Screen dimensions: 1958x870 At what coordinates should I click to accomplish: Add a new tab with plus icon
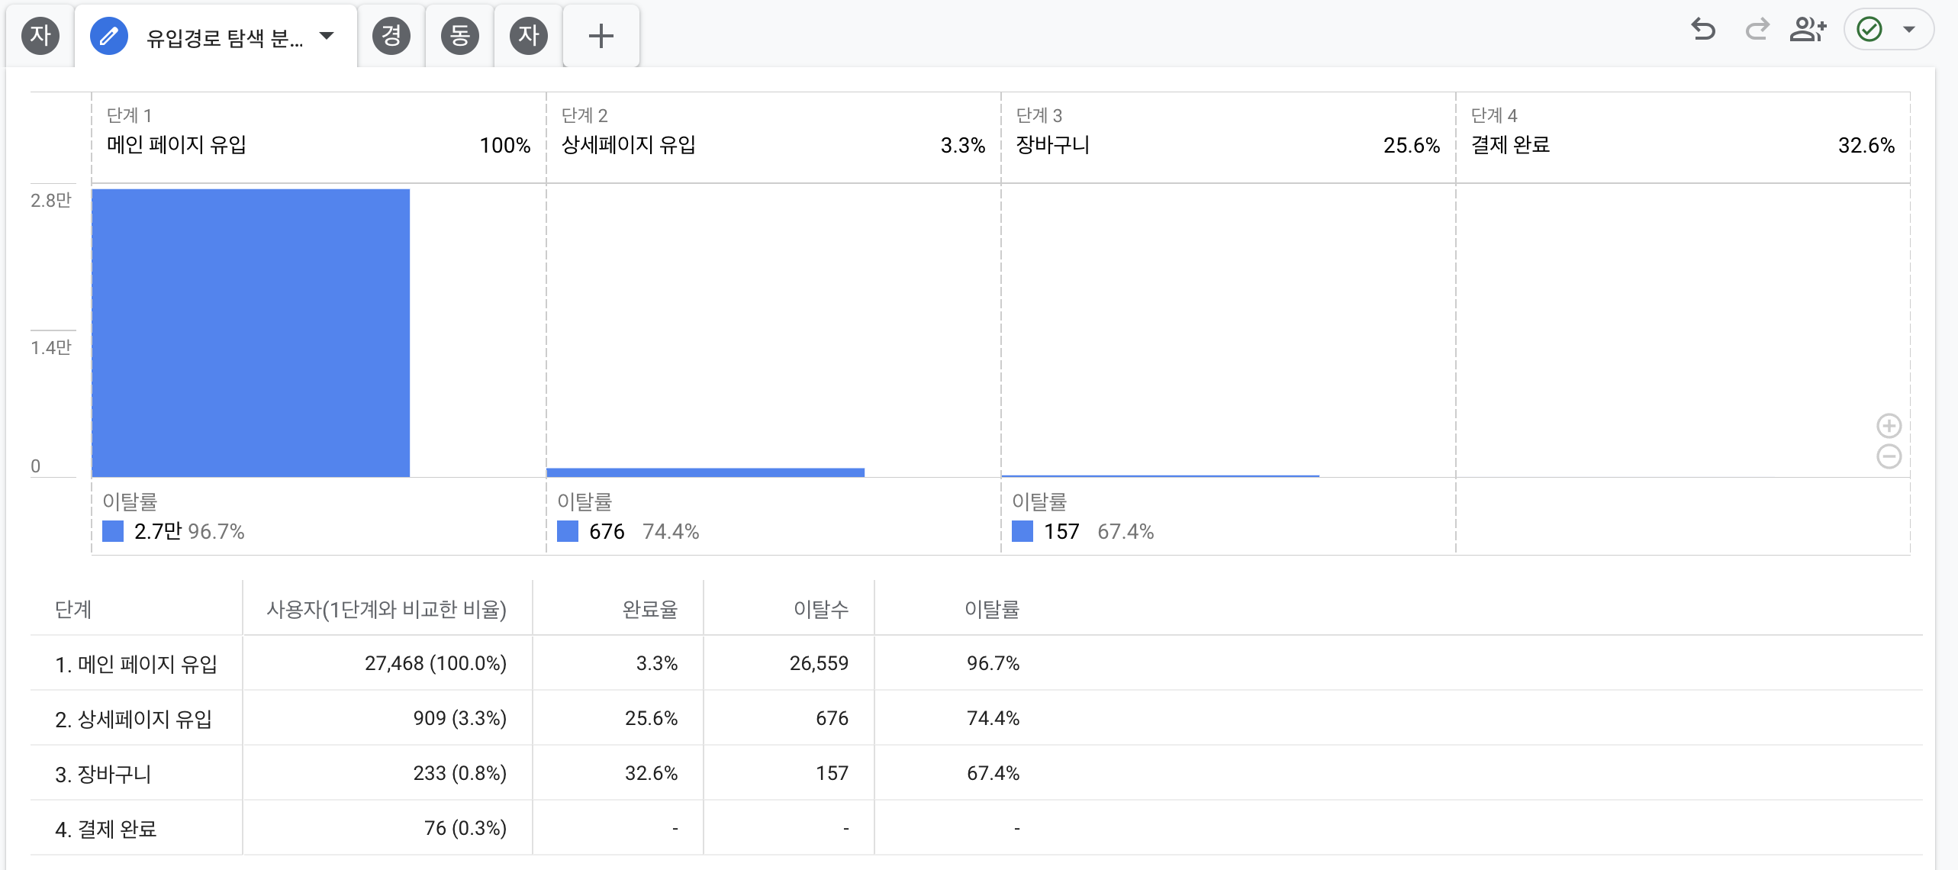(601, 36)
